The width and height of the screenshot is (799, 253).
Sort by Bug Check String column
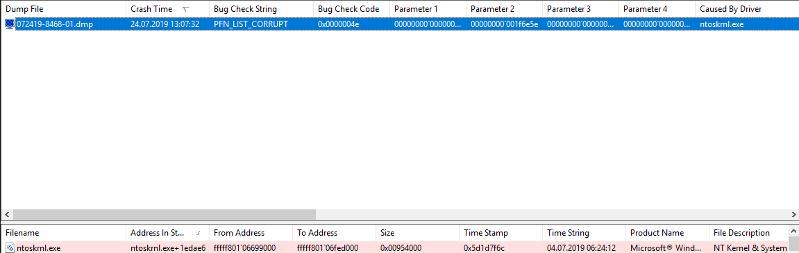(x=262, y=8)
